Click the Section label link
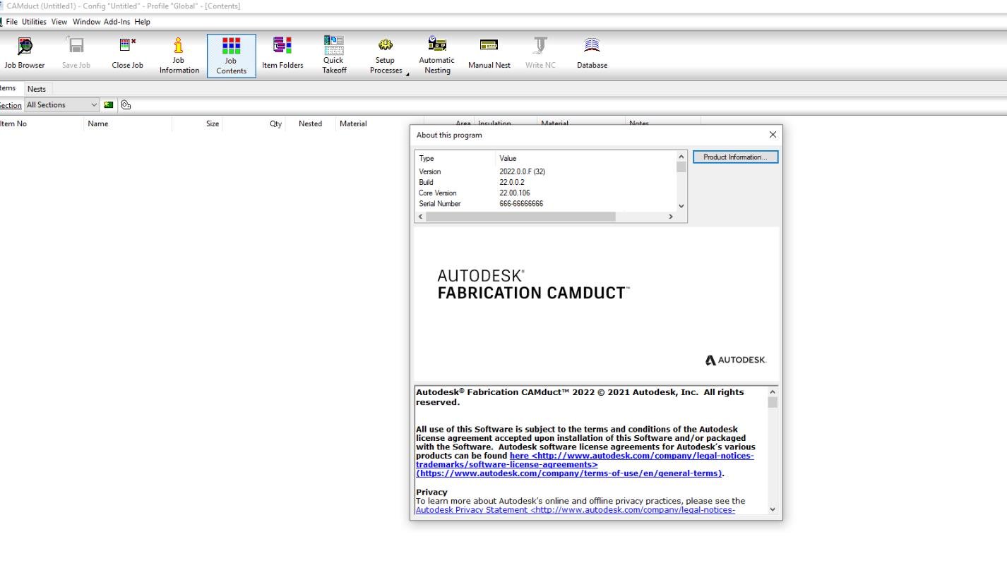This screenshot has height=582, width=1007. click(x=10, y=105)
